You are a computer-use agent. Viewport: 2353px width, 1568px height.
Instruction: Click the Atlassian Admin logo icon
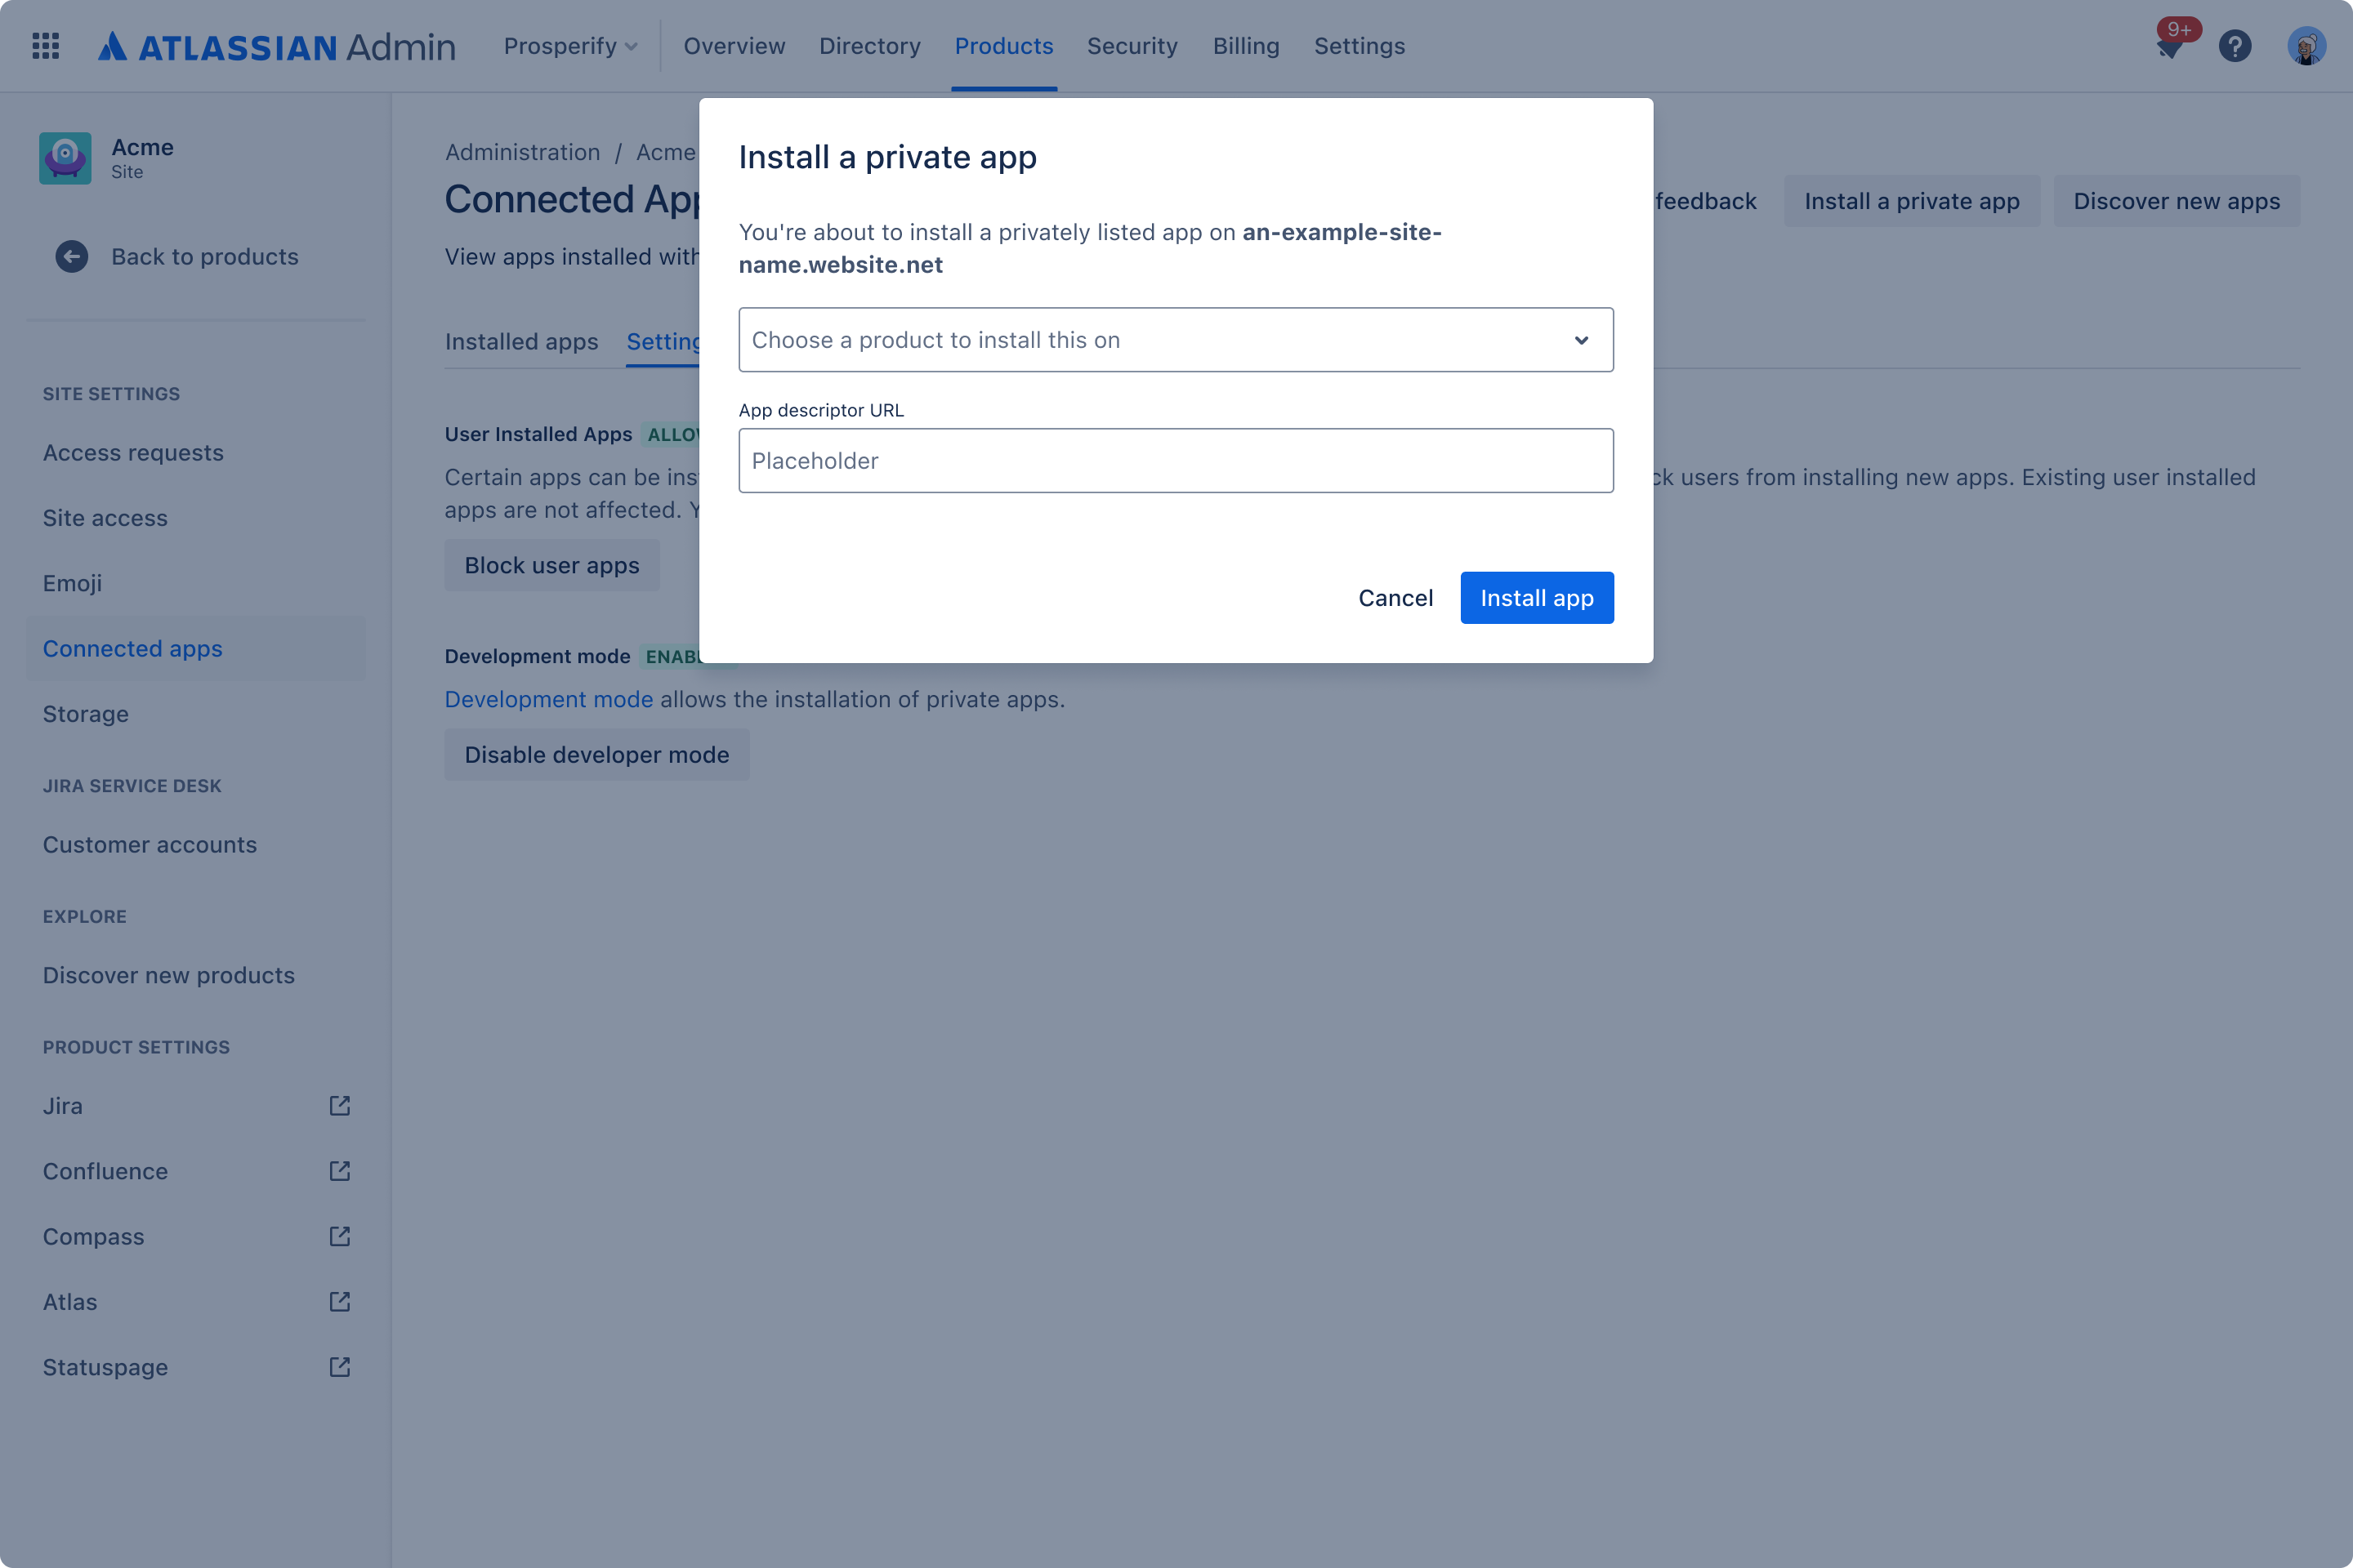click(112, 46)
